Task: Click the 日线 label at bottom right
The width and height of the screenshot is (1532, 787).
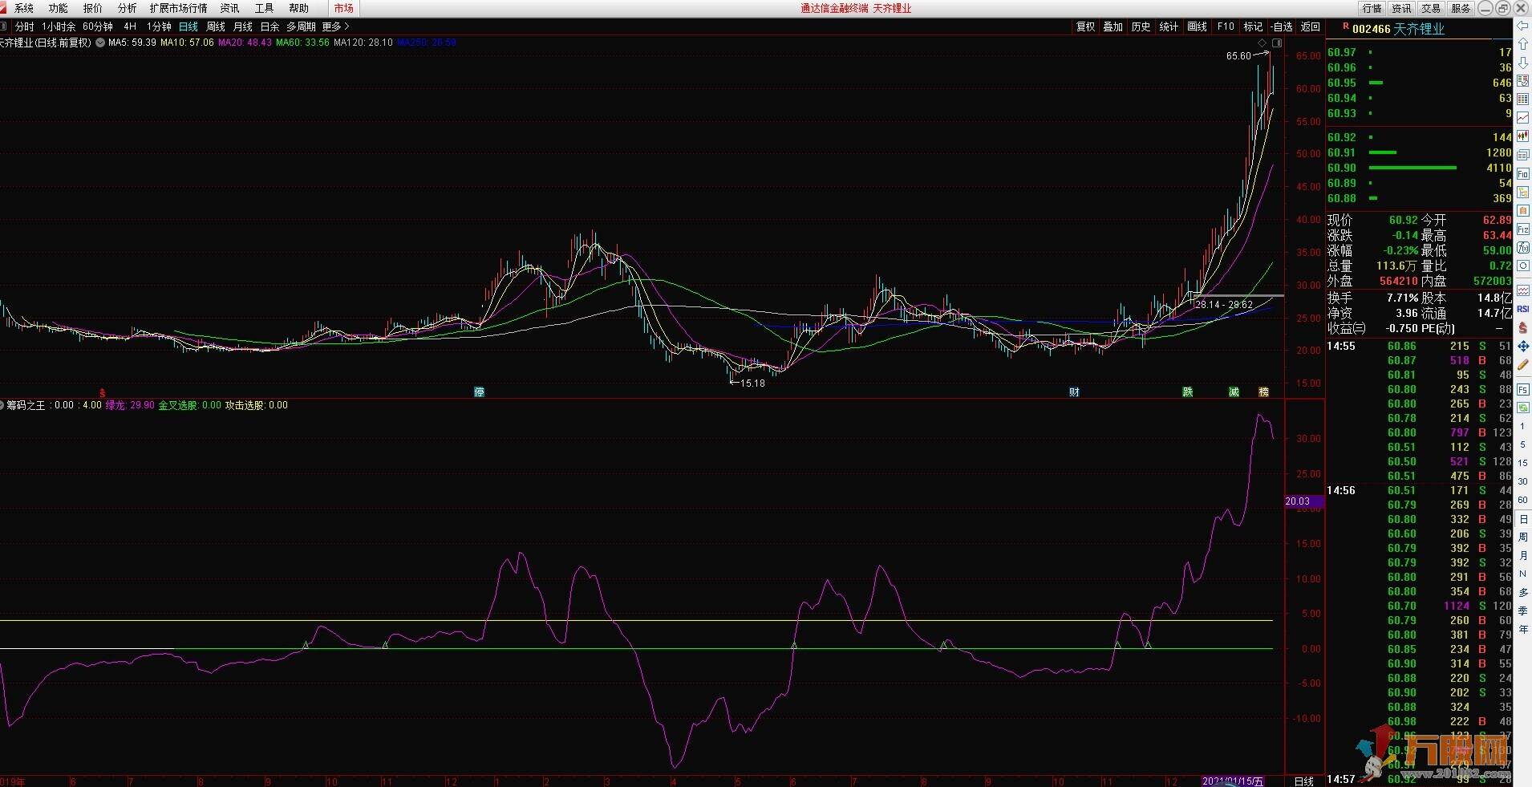Action: 1304,781
